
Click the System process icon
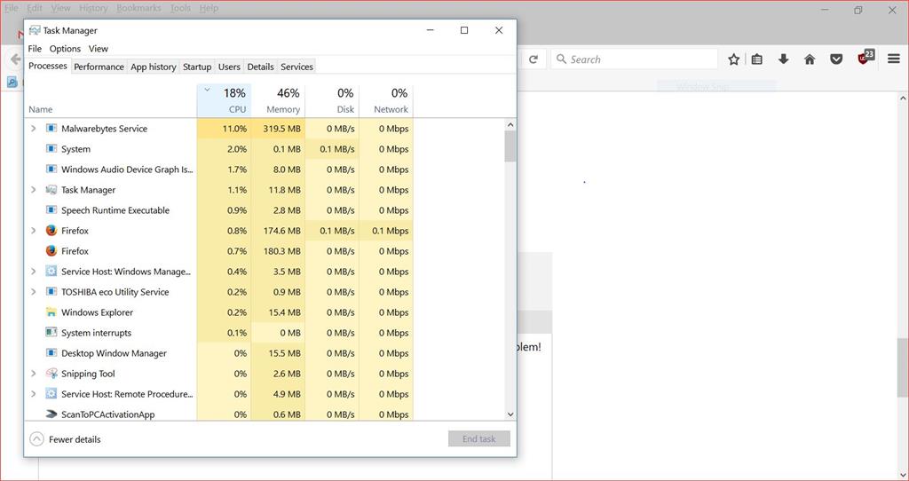[51, 148]
